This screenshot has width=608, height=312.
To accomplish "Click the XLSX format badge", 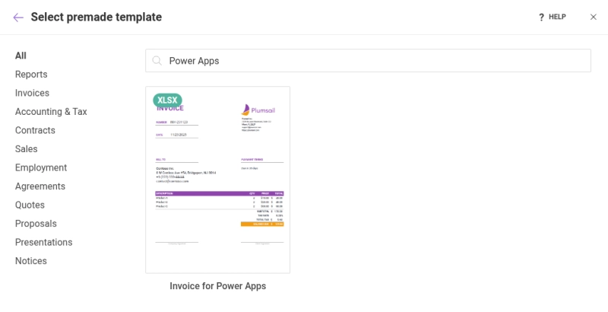I will [x=167, y=100].
